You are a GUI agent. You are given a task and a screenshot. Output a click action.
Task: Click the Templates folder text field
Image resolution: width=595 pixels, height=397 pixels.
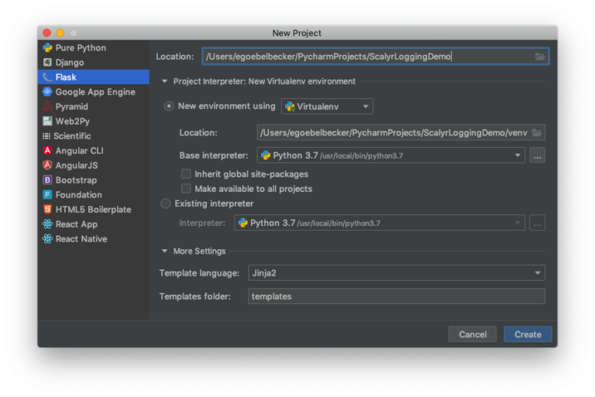397,296
